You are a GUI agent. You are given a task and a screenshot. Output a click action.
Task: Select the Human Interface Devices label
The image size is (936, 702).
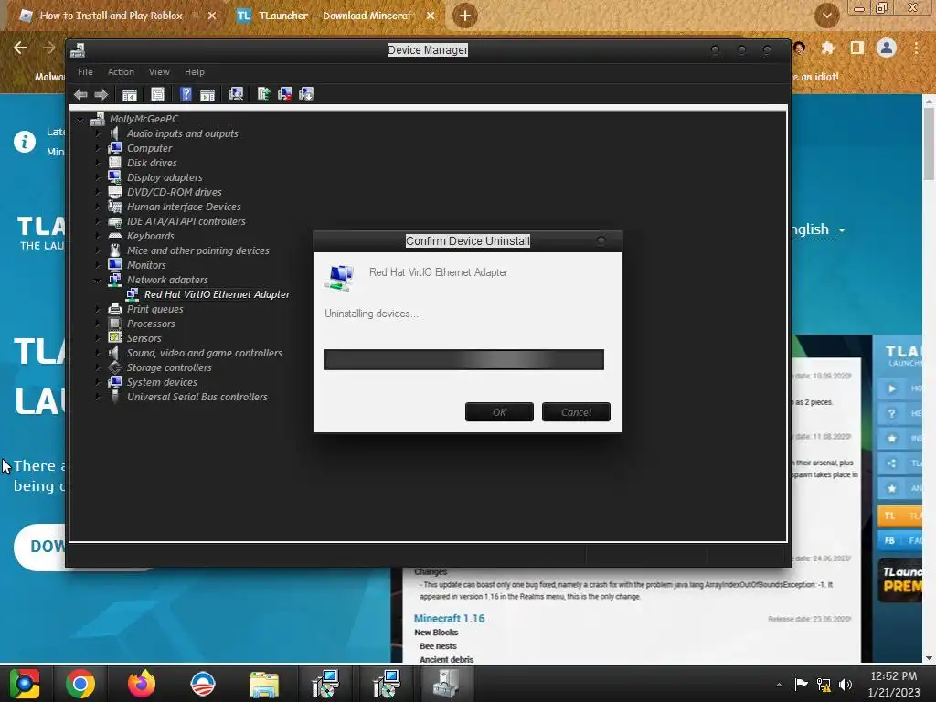click(184, 207)
